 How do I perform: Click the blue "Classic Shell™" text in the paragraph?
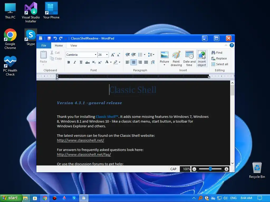pyautogui.click(x=107, y=117)
